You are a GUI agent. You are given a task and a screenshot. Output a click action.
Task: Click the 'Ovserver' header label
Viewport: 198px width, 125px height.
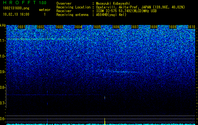[x=64, y=3]
